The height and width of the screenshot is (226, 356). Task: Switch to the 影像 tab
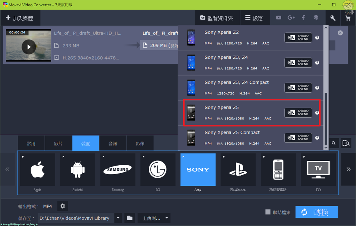[x=140, y=143]
